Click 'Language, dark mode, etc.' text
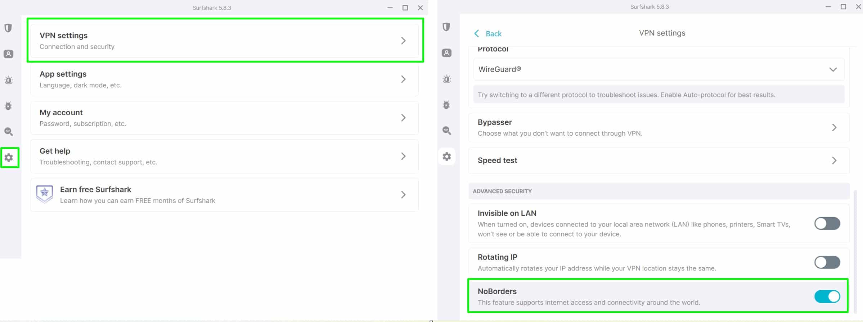 coord(80,85)
